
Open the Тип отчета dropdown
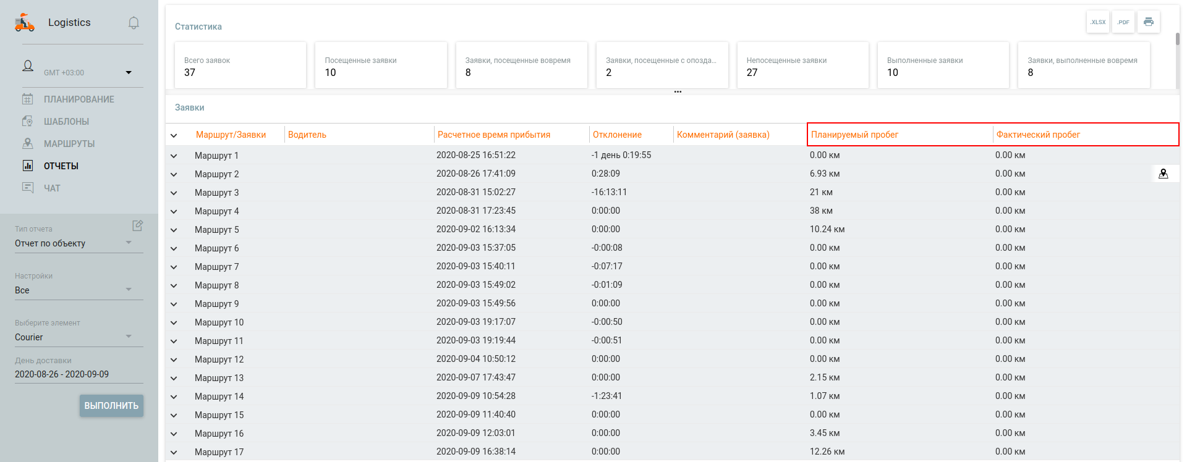click(73, 243)
